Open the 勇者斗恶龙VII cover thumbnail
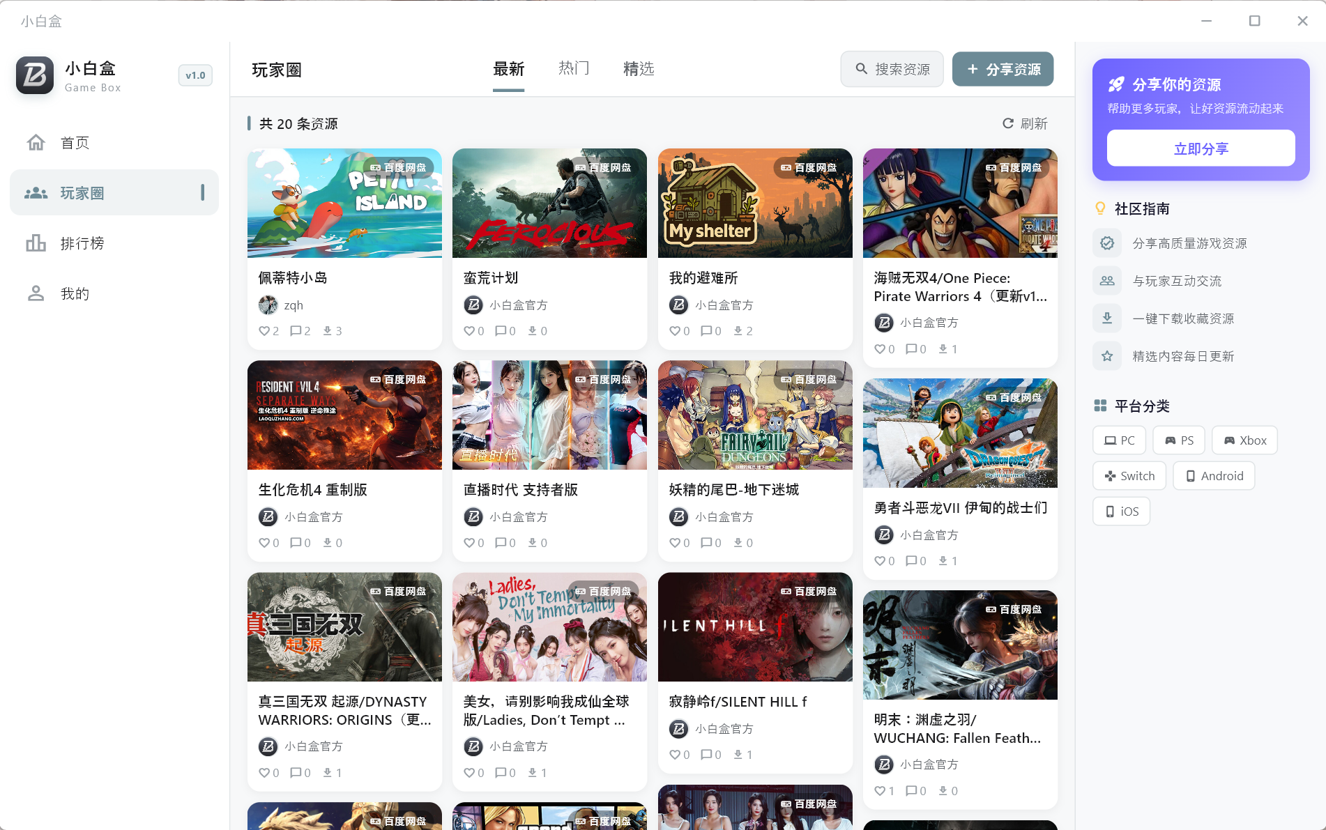This screenshot has width=1326, height=830. click(960, 433)
